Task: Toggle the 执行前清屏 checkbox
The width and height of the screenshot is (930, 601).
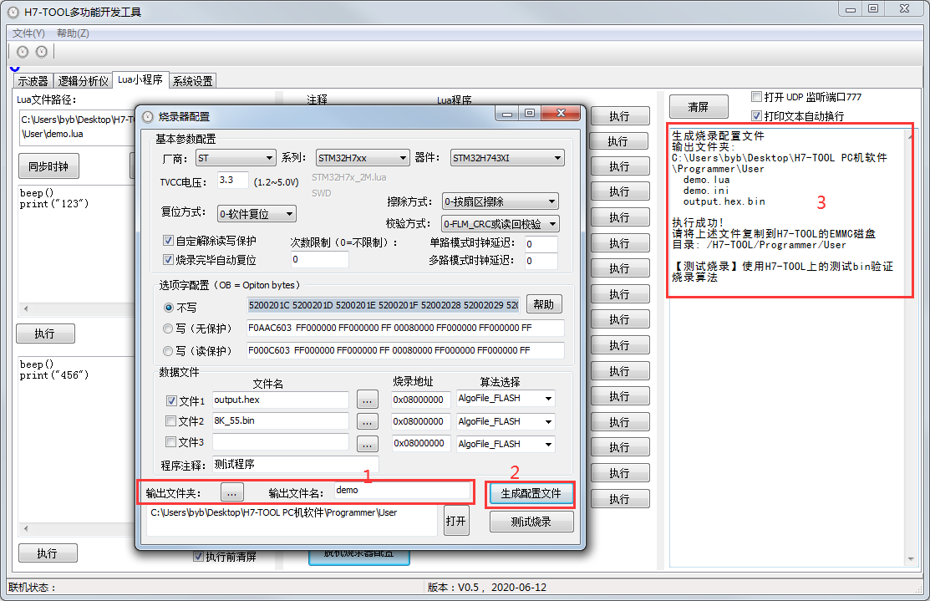Action: 199,557
